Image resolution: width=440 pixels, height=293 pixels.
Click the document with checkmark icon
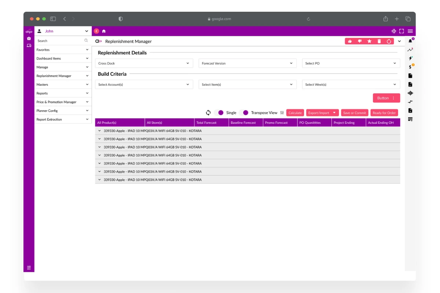pyautogui.click(x=410, y=85)
